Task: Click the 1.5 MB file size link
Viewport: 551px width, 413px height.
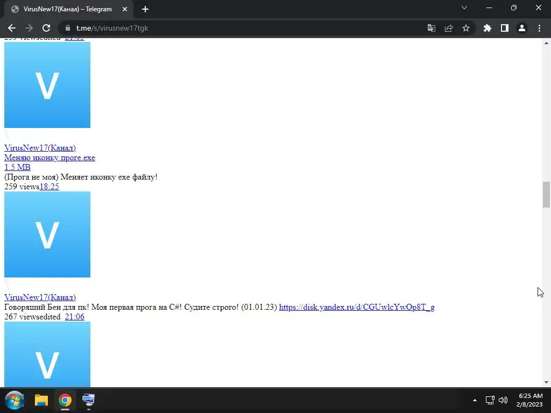Action: [x=17, y=167]
